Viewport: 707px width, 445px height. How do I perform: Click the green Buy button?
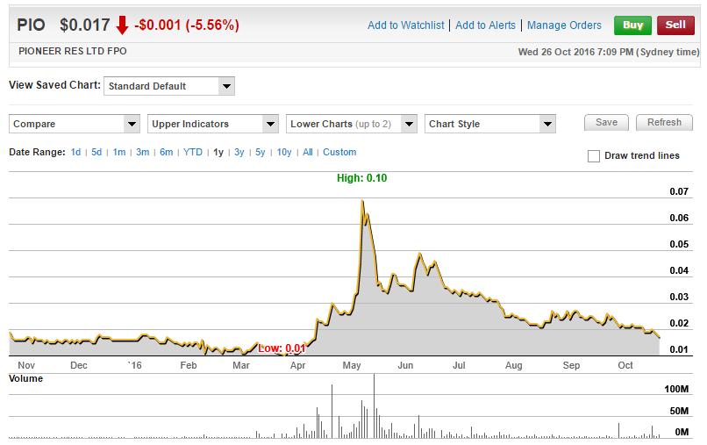[633, 25]
